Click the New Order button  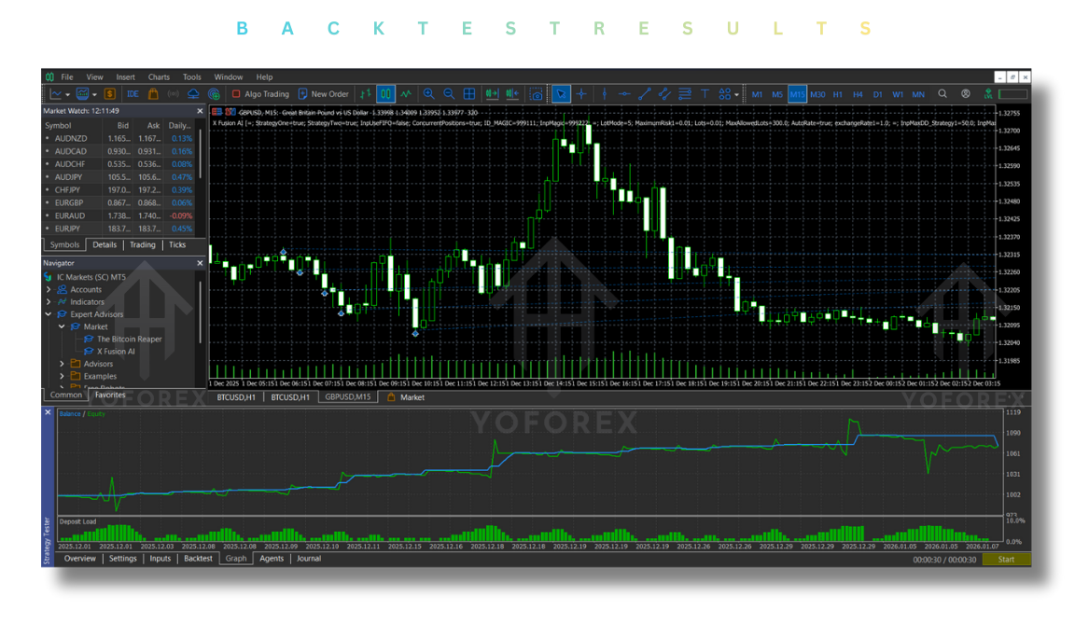(x=323, y=94)
